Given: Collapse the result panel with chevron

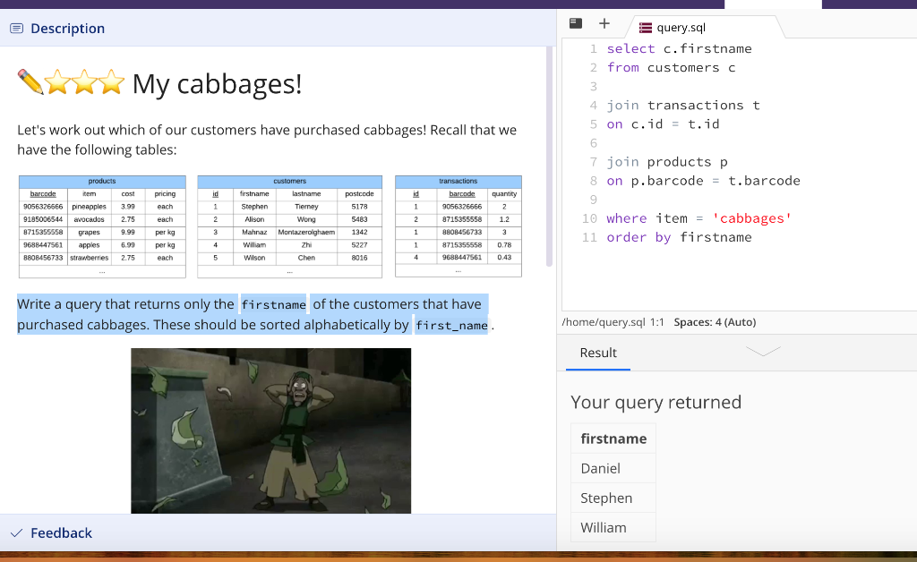Looking at the screenshot, I should coord(763,351).
